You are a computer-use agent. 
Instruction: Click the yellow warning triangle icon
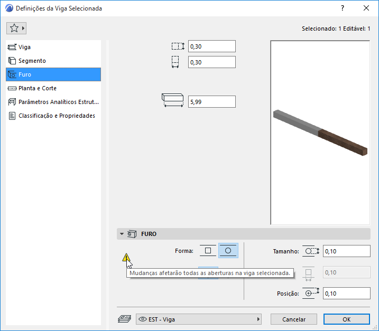[x=126, y=258]
